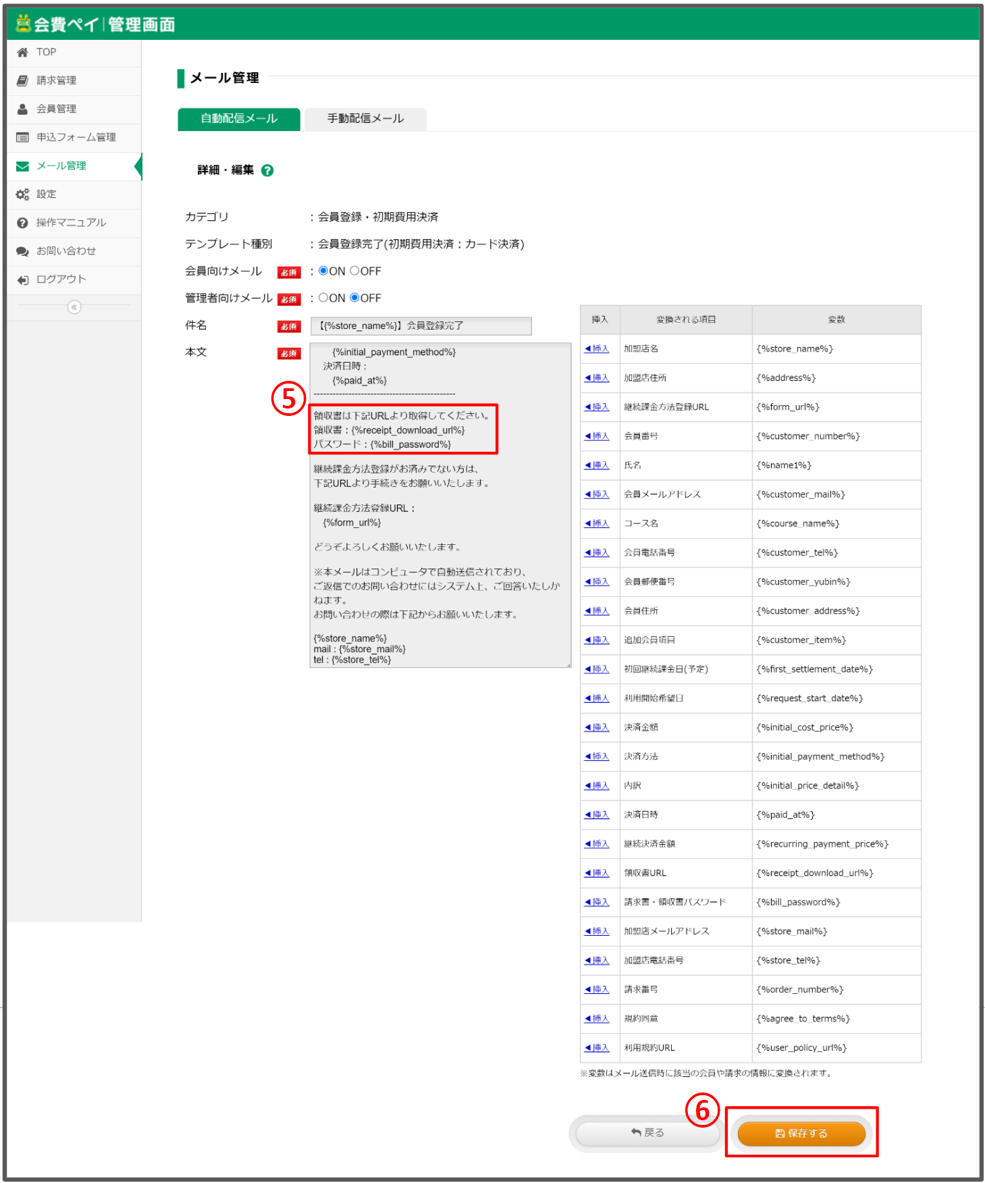Switch to the 手動配信メール tab
The height and width of the screenshot is (1183, 985).
[365, 119]
